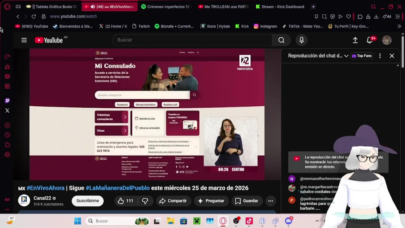Open the Canal22 channel avatar

(x=24, y=201)
